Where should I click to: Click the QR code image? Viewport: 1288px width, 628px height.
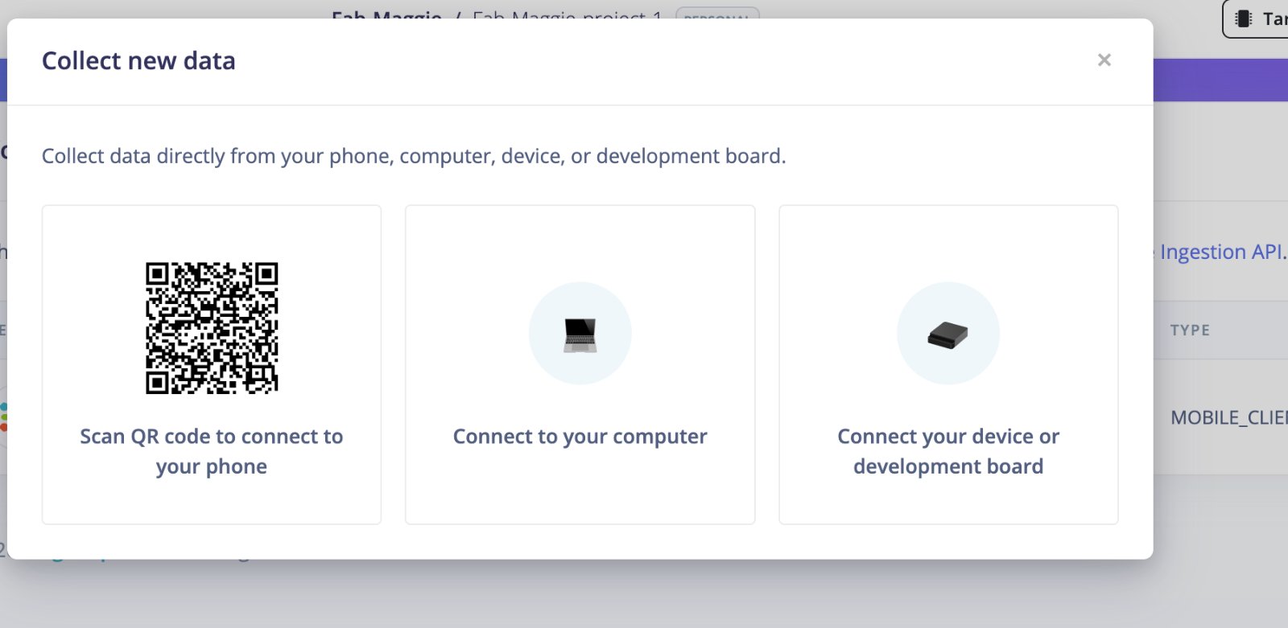click(x=212, y=328)
